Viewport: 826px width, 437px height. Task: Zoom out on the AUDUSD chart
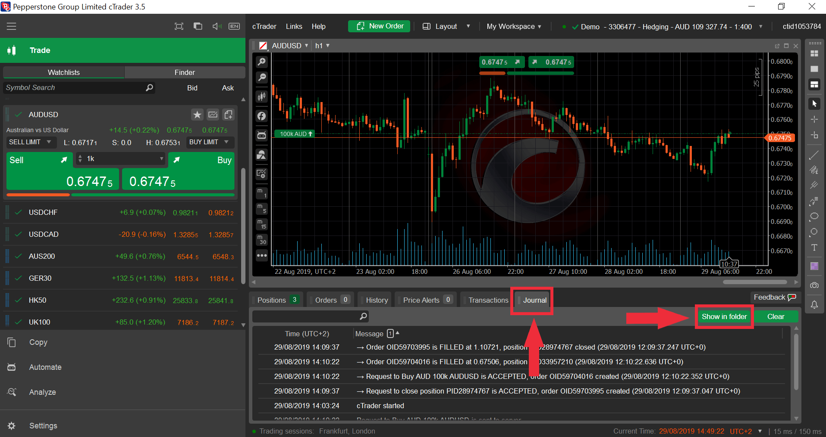(x=261, y=77)
